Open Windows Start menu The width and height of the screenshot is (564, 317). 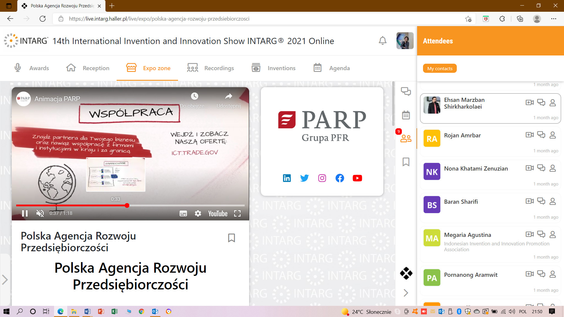pyautogui.click(x=6, y=311)
